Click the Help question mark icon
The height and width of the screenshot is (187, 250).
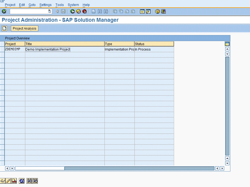click(157, 11)
